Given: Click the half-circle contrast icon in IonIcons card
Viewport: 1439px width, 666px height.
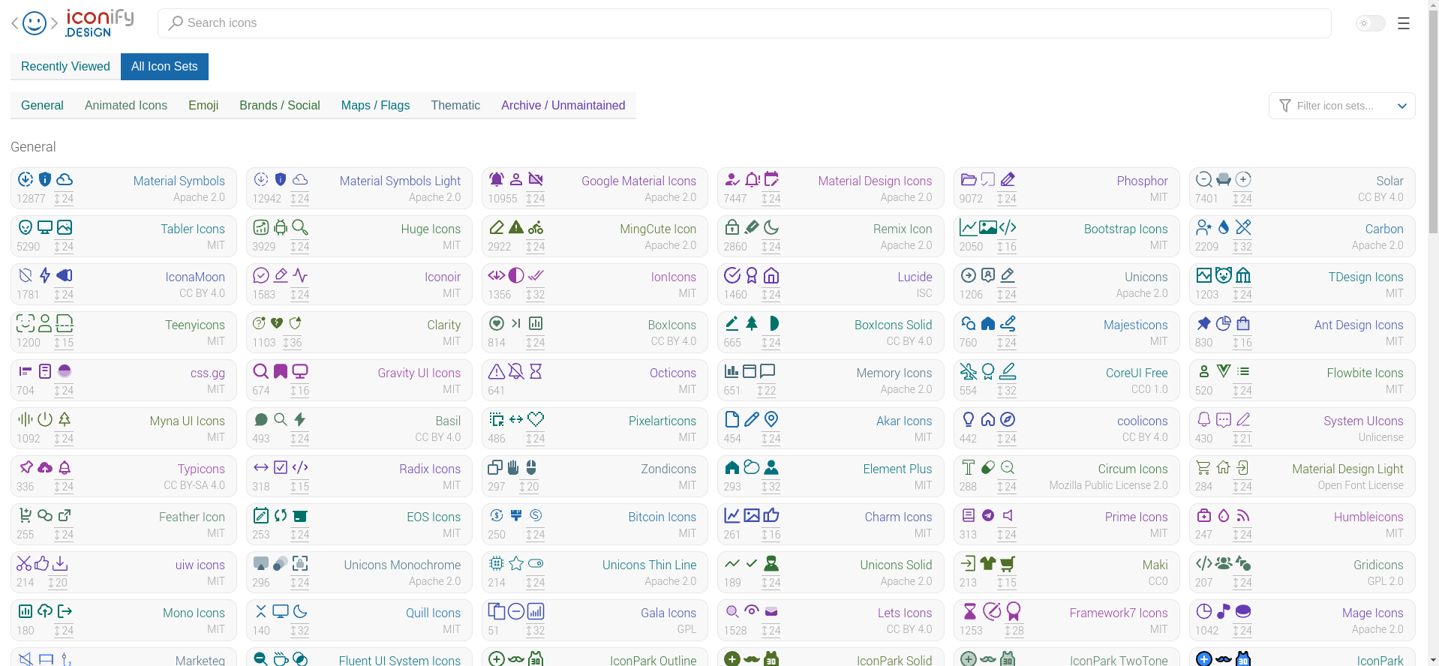Looking at the screenshot, I should 516,275.
